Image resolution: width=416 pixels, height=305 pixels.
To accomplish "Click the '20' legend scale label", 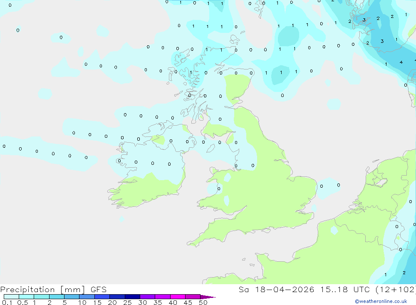I will (x=112, y=303).
